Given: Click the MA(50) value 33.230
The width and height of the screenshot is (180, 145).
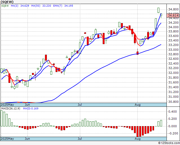Looking at the screenshot, I should coord(47,6).
